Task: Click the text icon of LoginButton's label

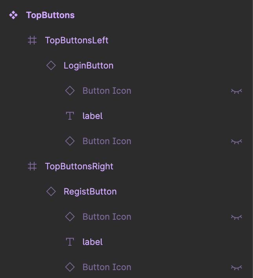Action: 70,116
